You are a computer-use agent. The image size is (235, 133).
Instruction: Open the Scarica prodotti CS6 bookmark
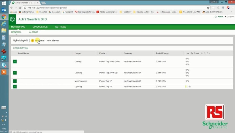click(85, 12)
